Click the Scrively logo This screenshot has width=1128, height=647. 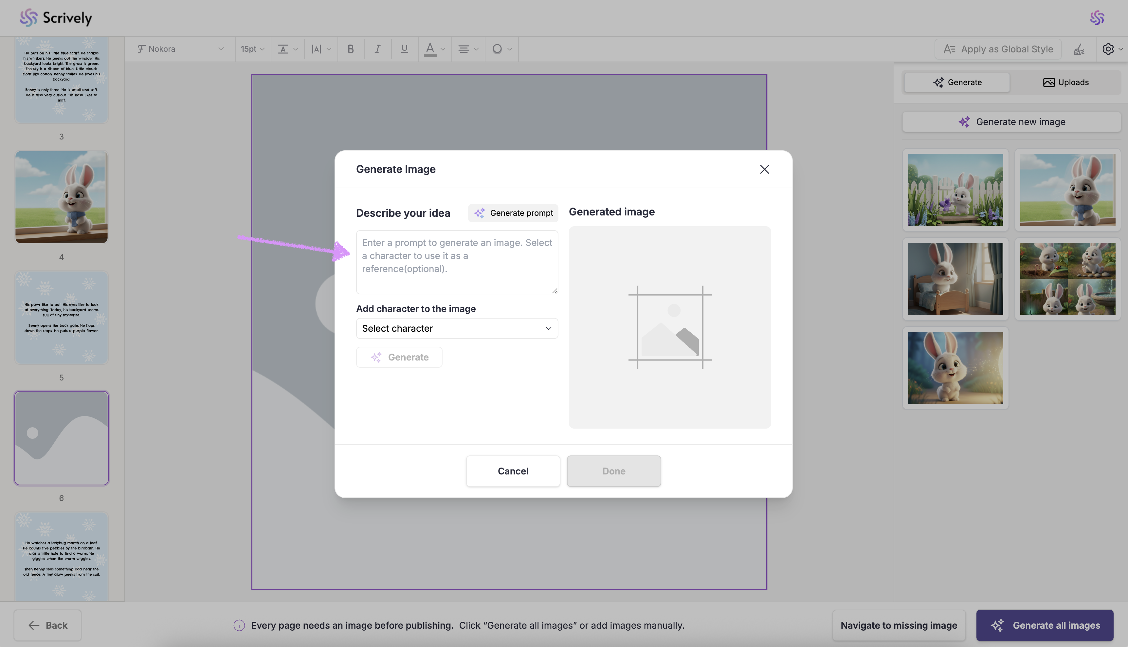(x=56, y=18)
